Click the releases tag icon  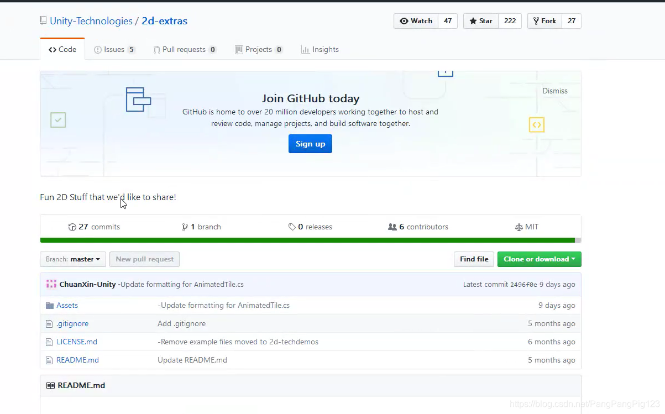point(292,227)
